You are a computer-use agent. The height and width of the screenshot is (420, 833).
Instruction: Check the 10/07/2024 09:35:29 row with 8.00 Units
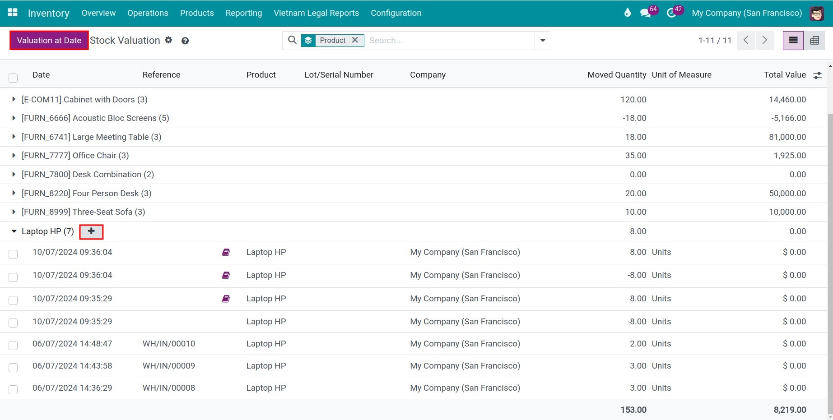(13, 300)
